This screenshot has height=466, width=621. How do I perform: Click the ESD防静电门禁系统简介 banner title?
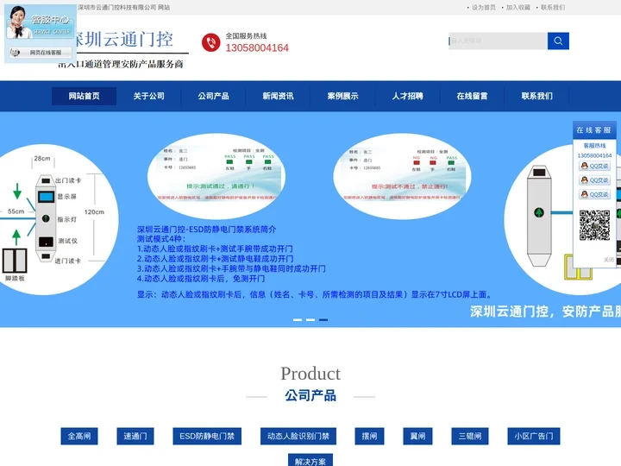point(206,229)
